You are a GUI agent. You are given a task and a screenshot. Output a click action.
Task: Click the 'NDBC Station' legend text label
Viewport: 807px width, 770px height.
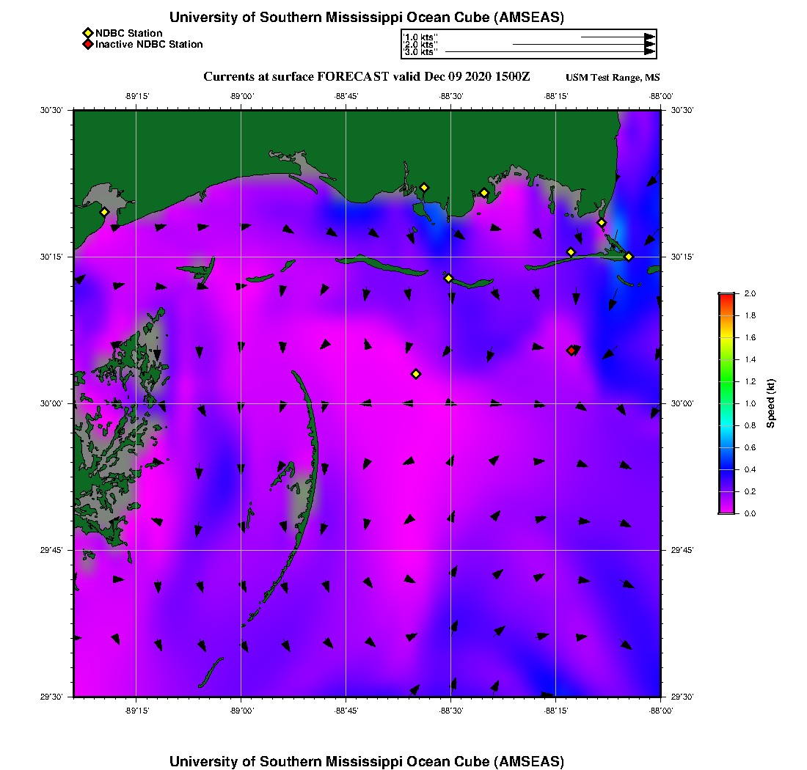[129, 33]
